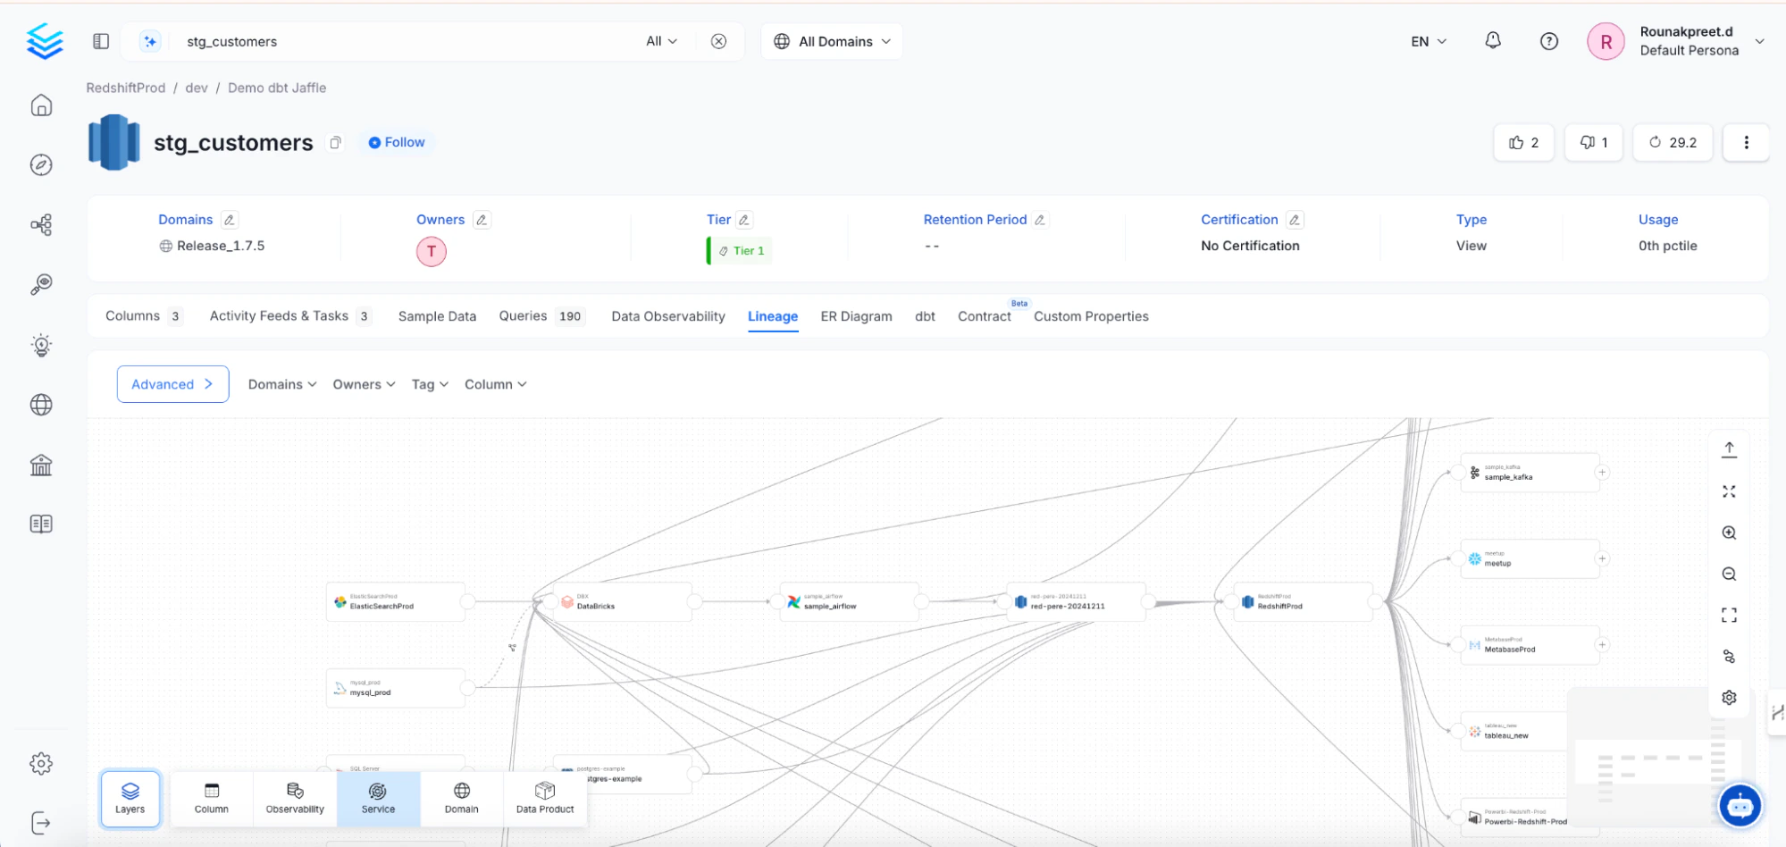Edit the Certification field pencil

pyautogui.click(x=1295, y=220)
